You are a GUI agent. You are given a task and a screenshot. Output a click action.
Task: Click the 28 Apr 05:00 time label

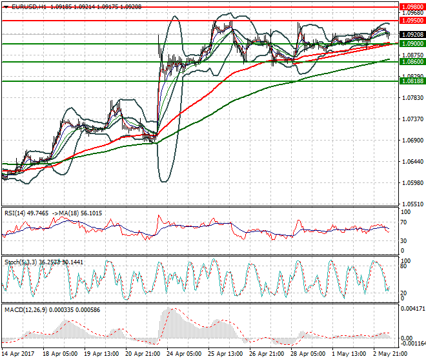coord(308,354)
